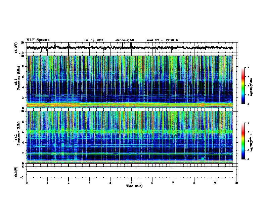The width and height of the screenshot is (266, 205).
Task: Click the "-3" label on ch.2 colorbar
Action: pos(248,123)
